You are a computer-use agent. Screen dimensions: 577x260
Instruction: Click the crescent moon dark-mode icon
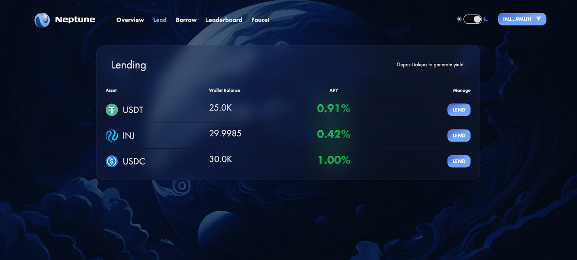(485, 19)
